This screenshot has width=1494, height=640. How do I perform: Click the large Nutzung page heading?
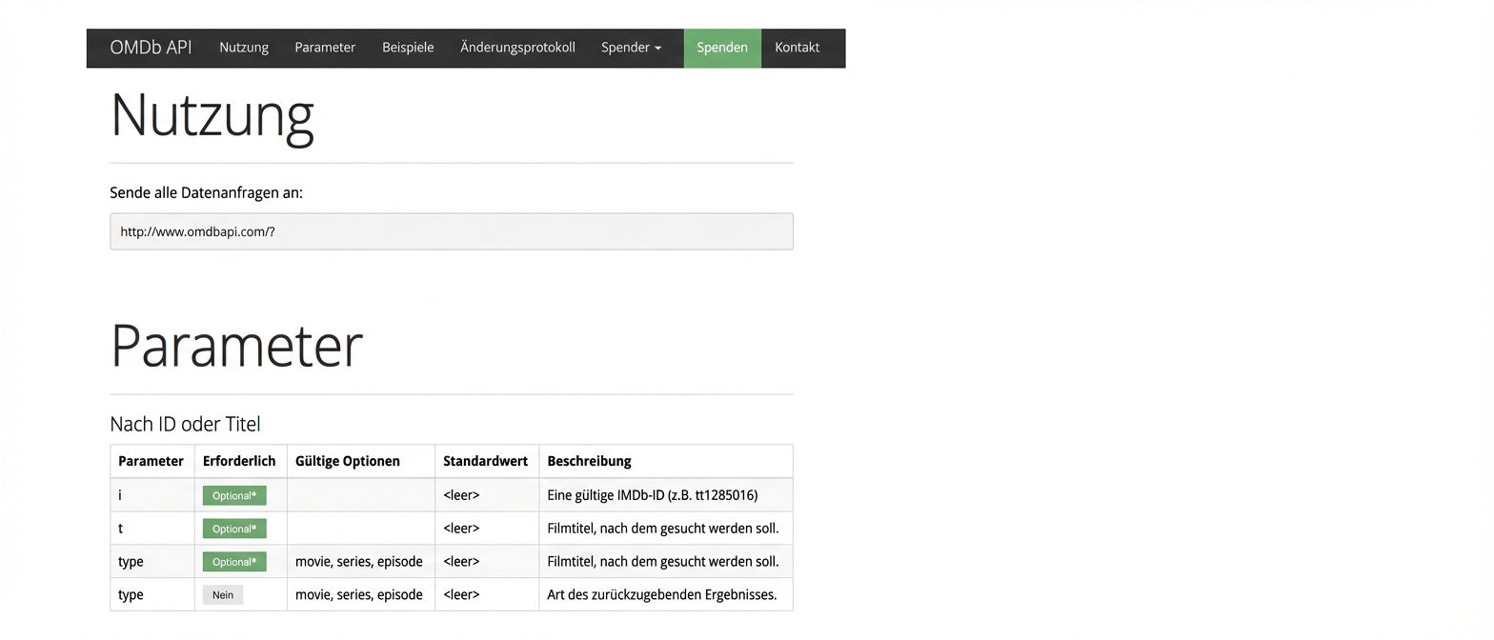point(212,115)
